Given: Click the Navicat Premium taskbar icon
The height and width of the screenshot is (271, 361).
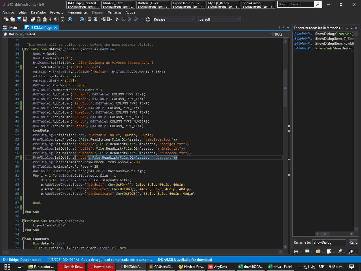Looking at the screenshot, I should click(x=191, y=267).
